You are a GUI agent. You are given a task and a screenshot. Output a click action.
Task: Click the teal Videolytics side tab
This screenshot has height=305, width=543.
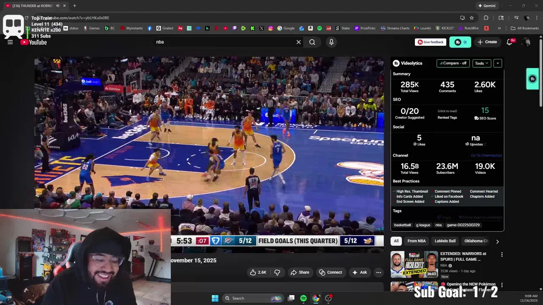coord(532,79)
